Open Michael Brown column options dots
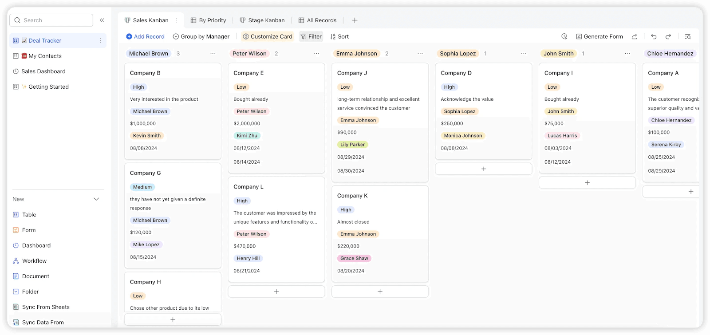The width and height of the screenshot is (710, 335). [x=213, y=54]
